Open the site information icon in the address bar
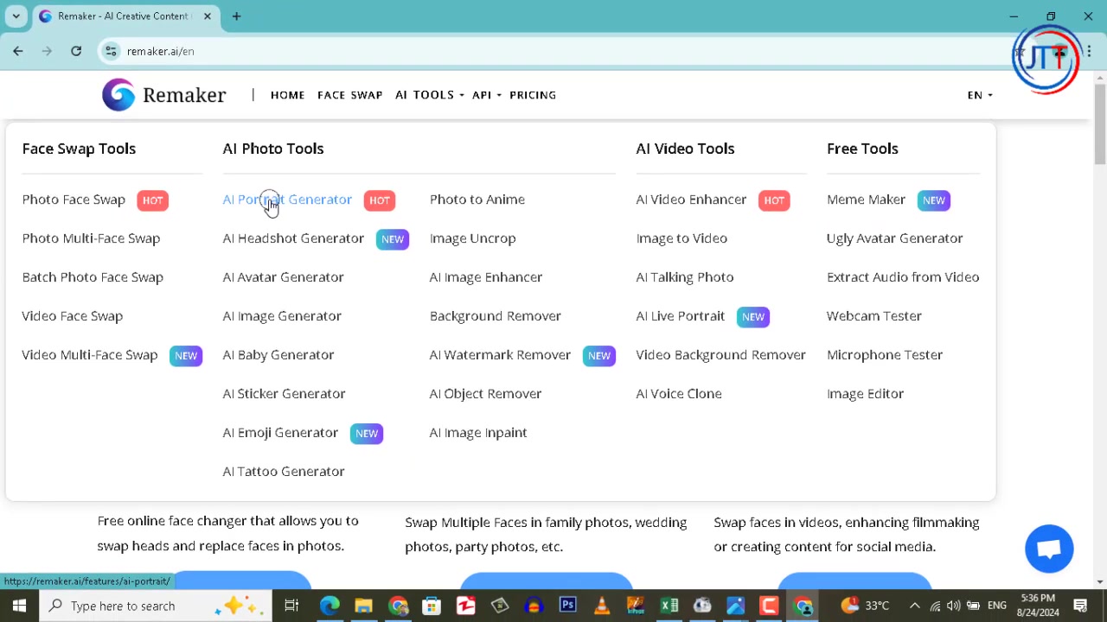1107x622 pixels. (x=111, y=51)
